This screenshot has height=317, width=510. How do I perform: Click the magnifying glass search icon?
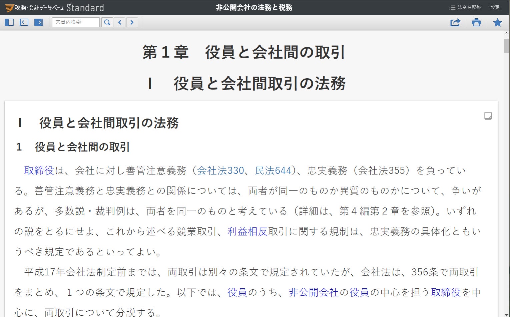(107, 22)
